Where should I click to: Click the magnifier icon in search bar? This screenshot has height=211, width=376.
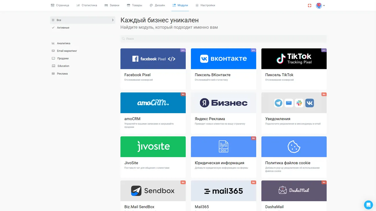(x=124, y=39)
